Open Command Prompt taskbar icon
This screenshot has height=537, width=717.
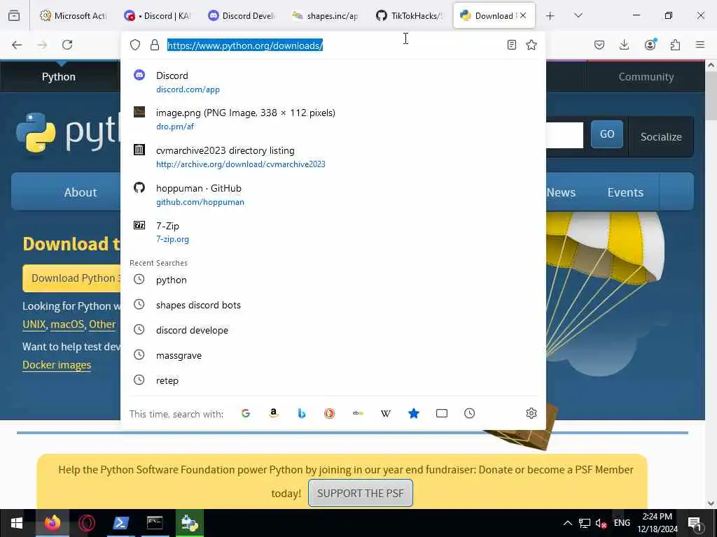pyautogui.click(x=155, y=523)
